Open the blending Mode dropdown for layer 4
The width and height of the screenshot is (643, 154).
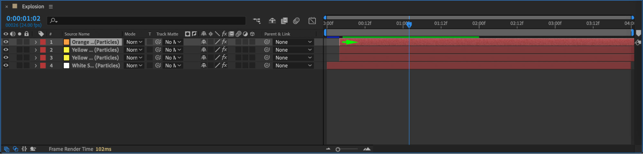[x=134, y=66]
